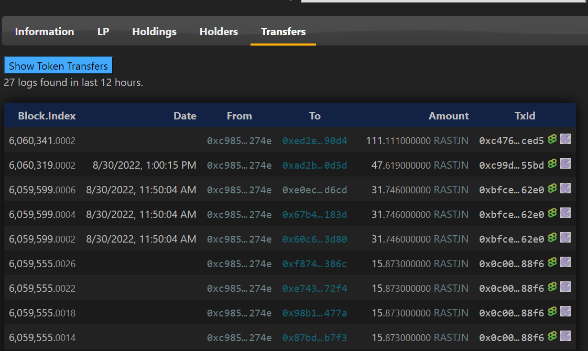588x351 pixels.
Task: Click the From column header
Action: pyautogui.click(x=239, y=116)
